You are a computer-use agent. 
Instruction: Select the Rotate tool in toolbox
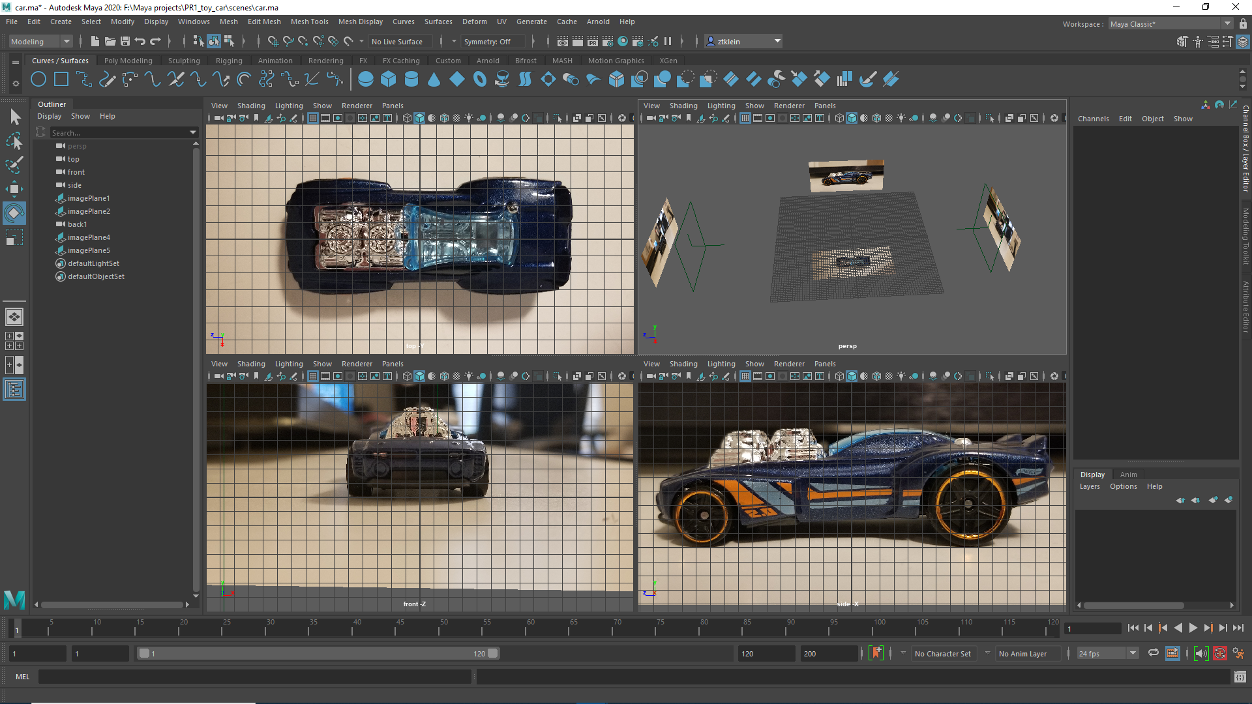point(14,213)
